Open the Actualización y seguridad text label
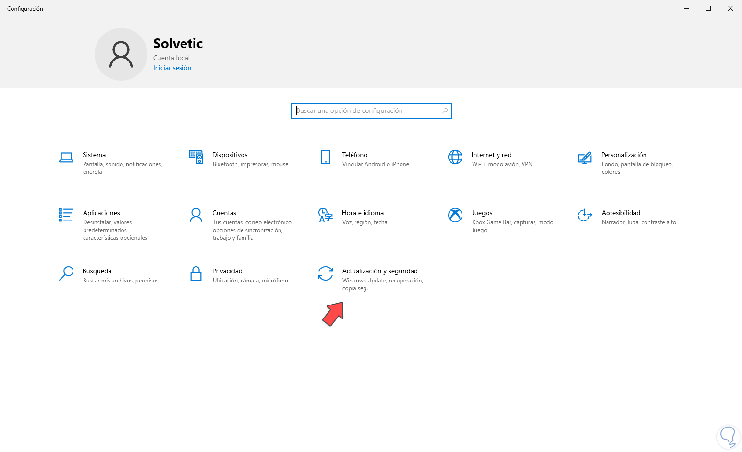The image size is (742, 452). coord(380,271)
